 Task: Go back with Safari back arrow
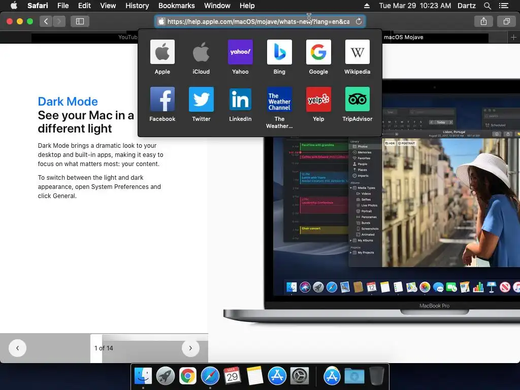click(46, 21)
